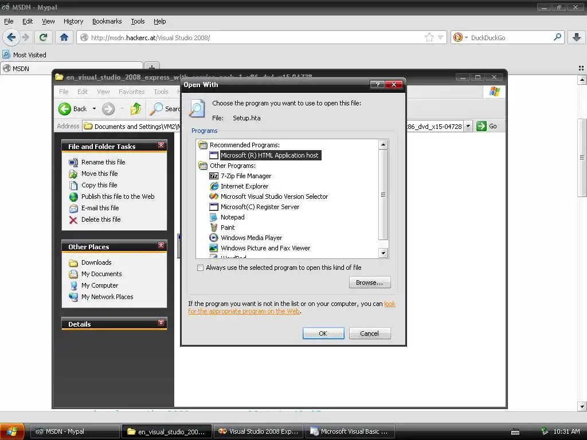The width and height of the screenshot is (587, 440).
Task: Click E-mail this file task
Action: (100, 208)
